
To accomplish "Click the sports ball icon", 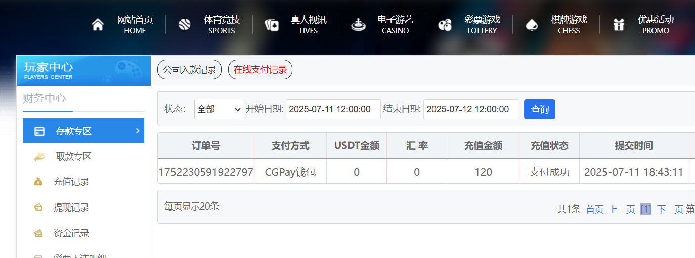I will pyautogui.click(x=184, y=25).
